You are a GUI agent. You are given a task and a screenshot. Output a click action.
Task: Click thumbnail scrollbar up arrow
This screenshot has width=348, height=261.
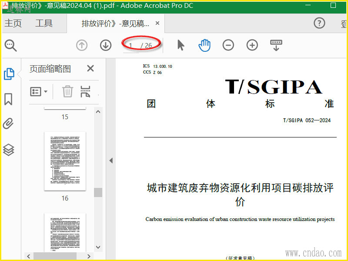(98, 112)
